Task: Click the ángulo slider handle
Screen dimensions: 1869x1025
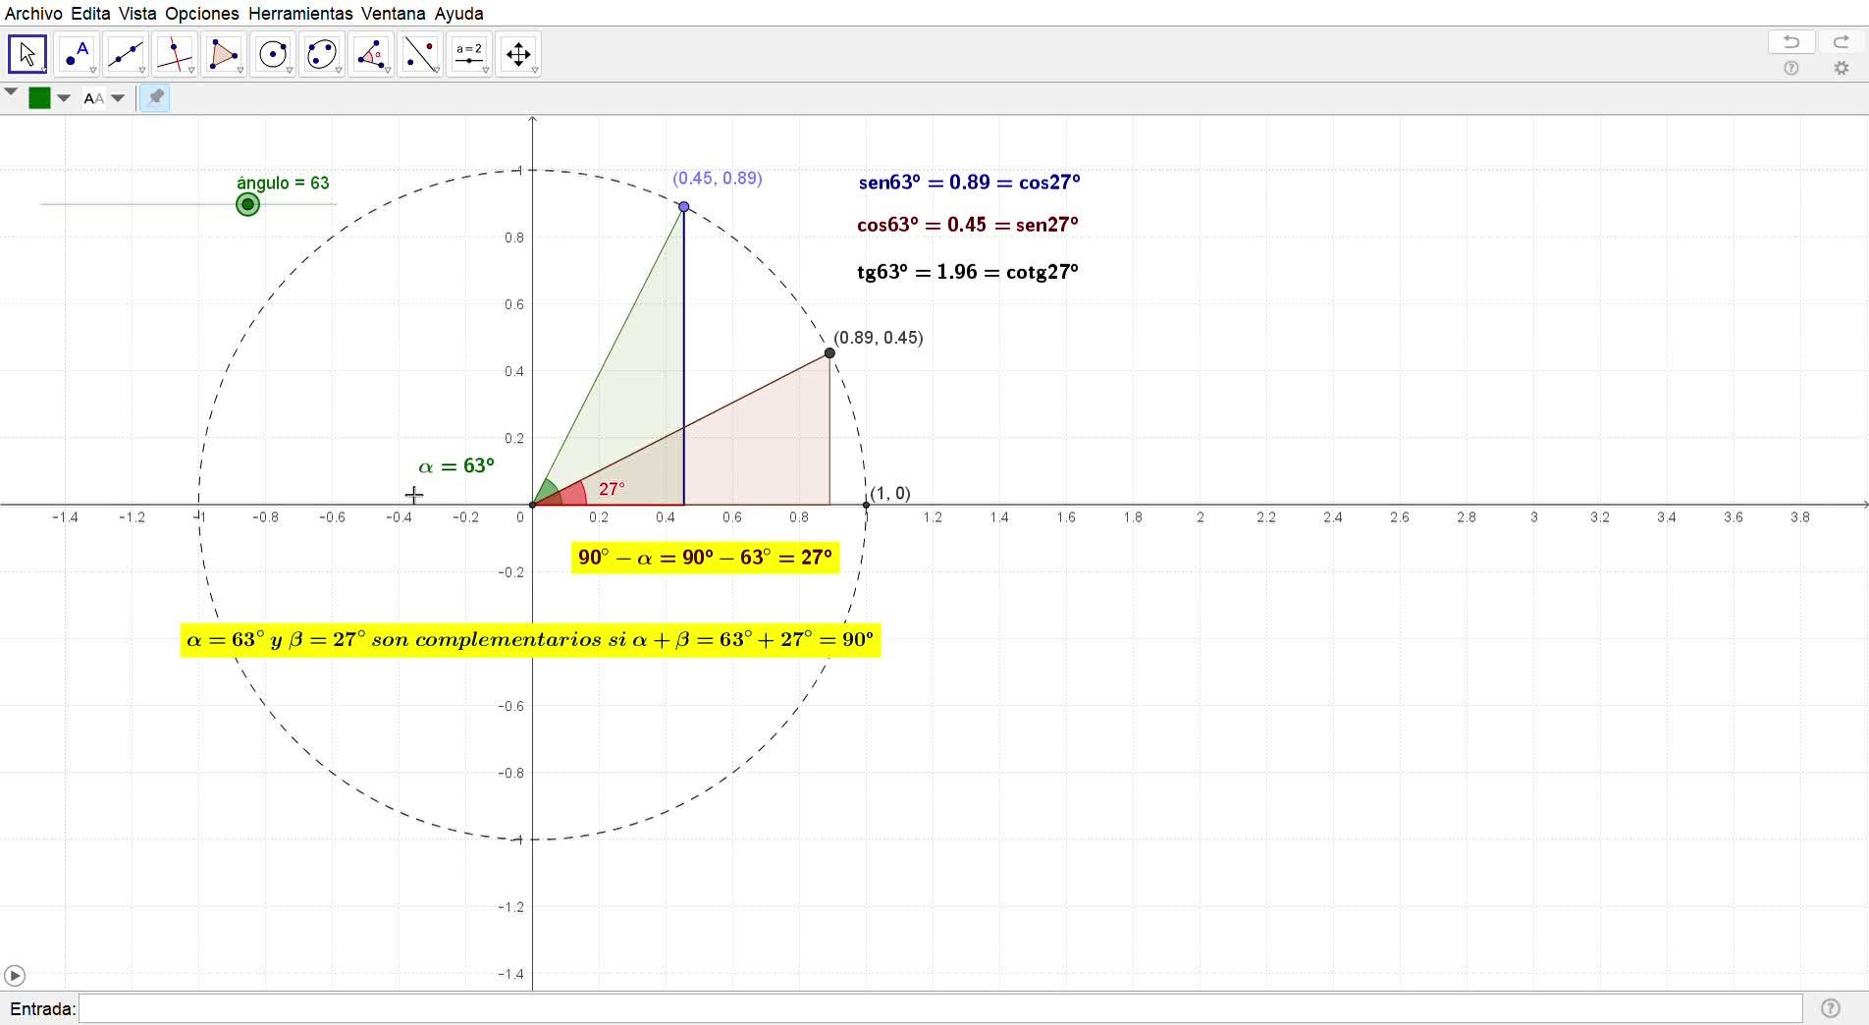Action: coord(248,204)
